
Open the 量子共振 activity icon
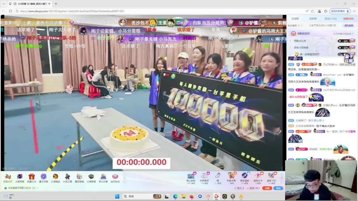tap(43, 178)
